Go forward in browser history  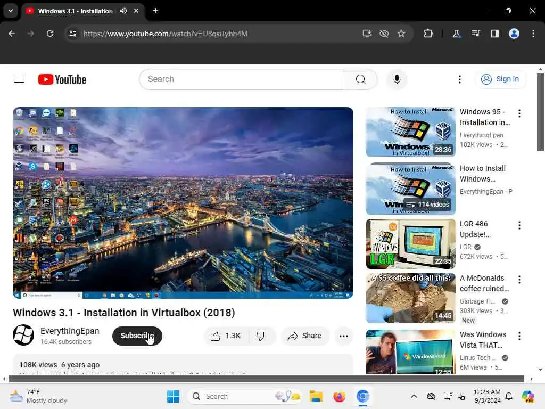coord(31,34)
